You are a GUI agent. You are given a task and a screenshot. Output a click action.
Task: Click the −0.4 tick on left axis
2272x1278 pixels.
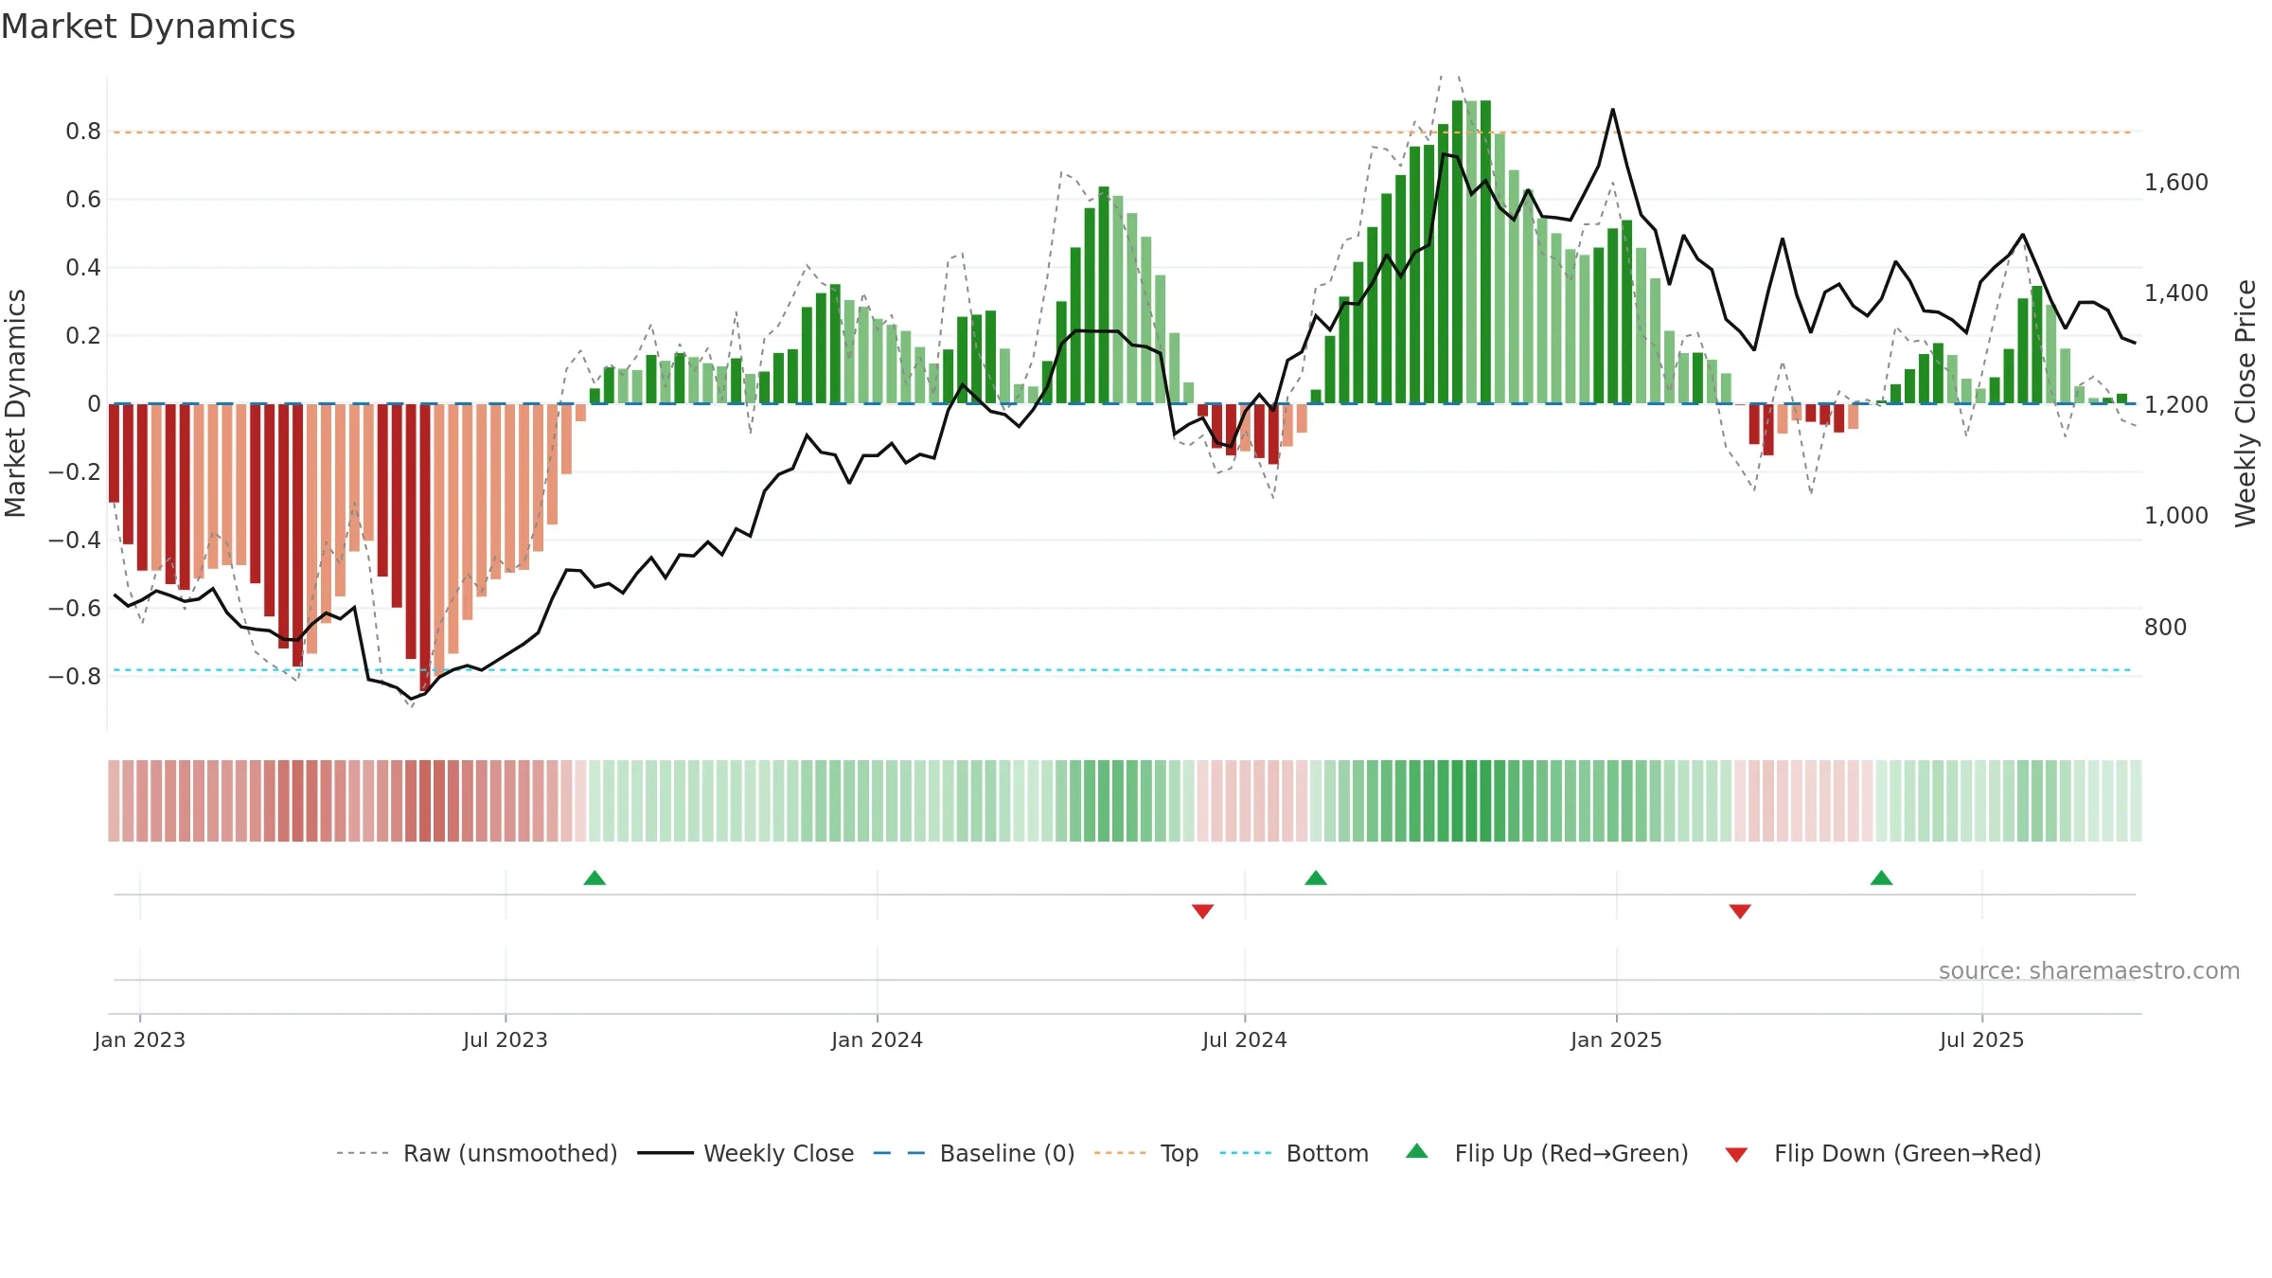[x=75, y=541]
